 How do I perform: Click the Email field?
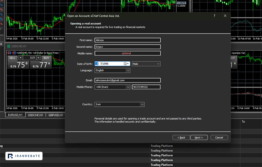click(x=128, y=80)
